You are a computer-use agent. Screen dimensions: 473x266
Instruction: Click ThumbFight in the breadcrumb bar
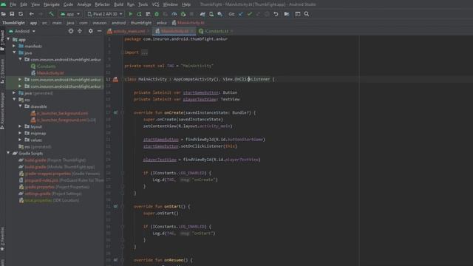pos(13,23)
